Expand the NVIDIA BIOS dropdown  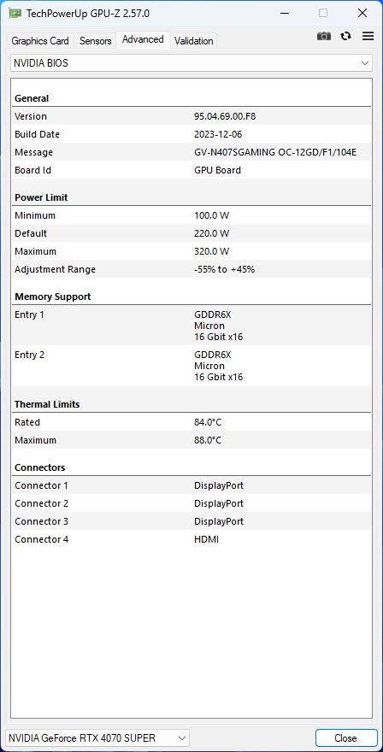coord(191,63)
